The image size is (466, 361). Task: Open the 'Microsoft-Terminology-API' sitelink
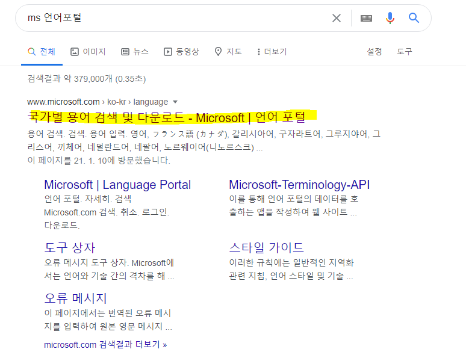(299, 185)
